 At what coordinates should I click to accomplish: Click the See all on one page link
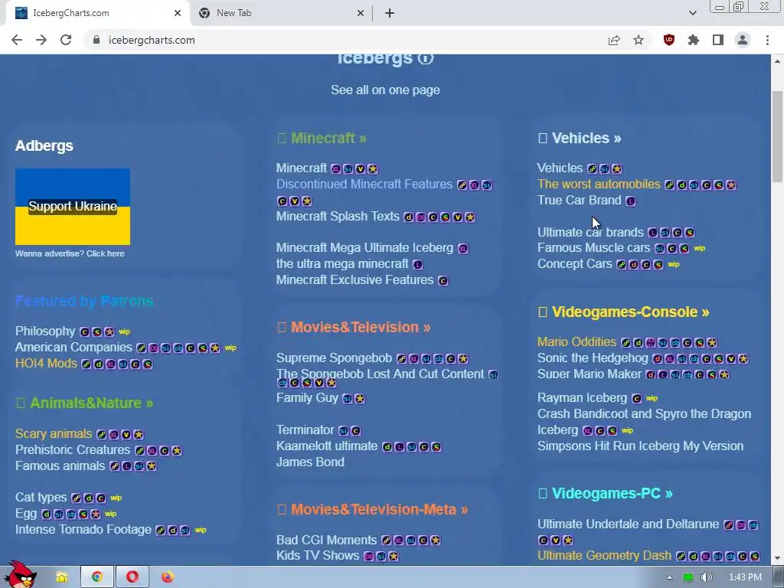pos(386,90)
